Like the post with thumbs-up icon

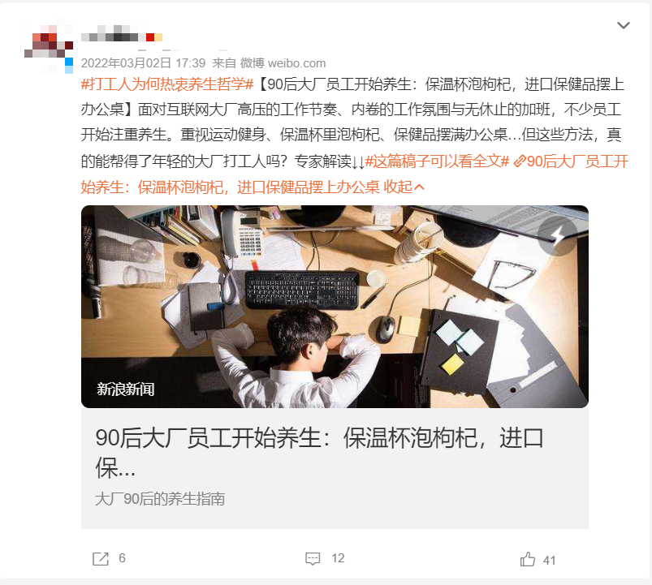click(528, 559)
